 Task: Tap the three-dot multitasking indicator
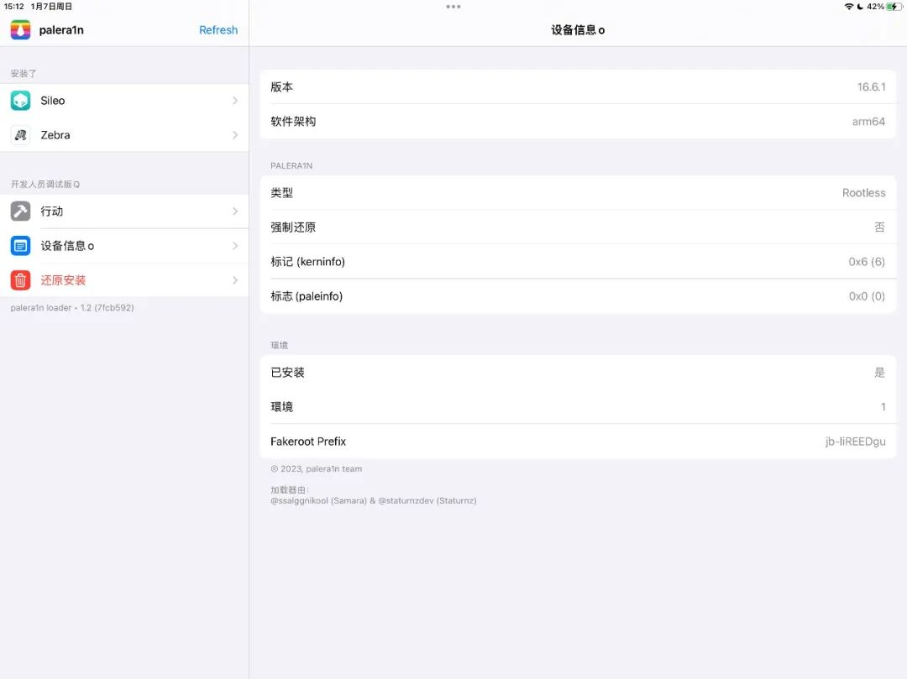[x=453, y=7]
